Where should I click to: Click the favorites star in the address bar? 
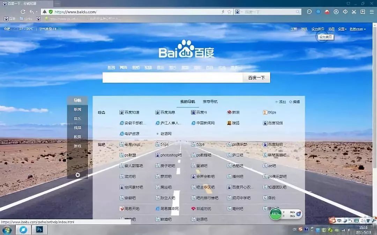(x=229, y=11)
